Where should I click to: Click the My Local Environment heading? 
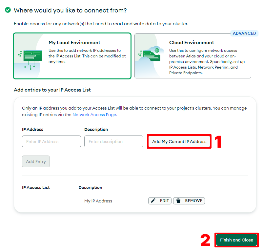click(x=74, y=43)
